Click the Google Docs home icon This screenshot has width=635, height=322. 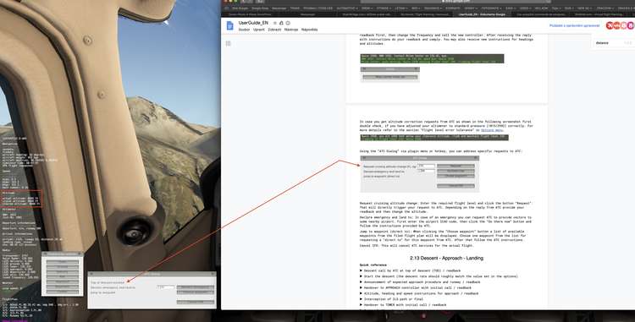click(x=229, y=26)
